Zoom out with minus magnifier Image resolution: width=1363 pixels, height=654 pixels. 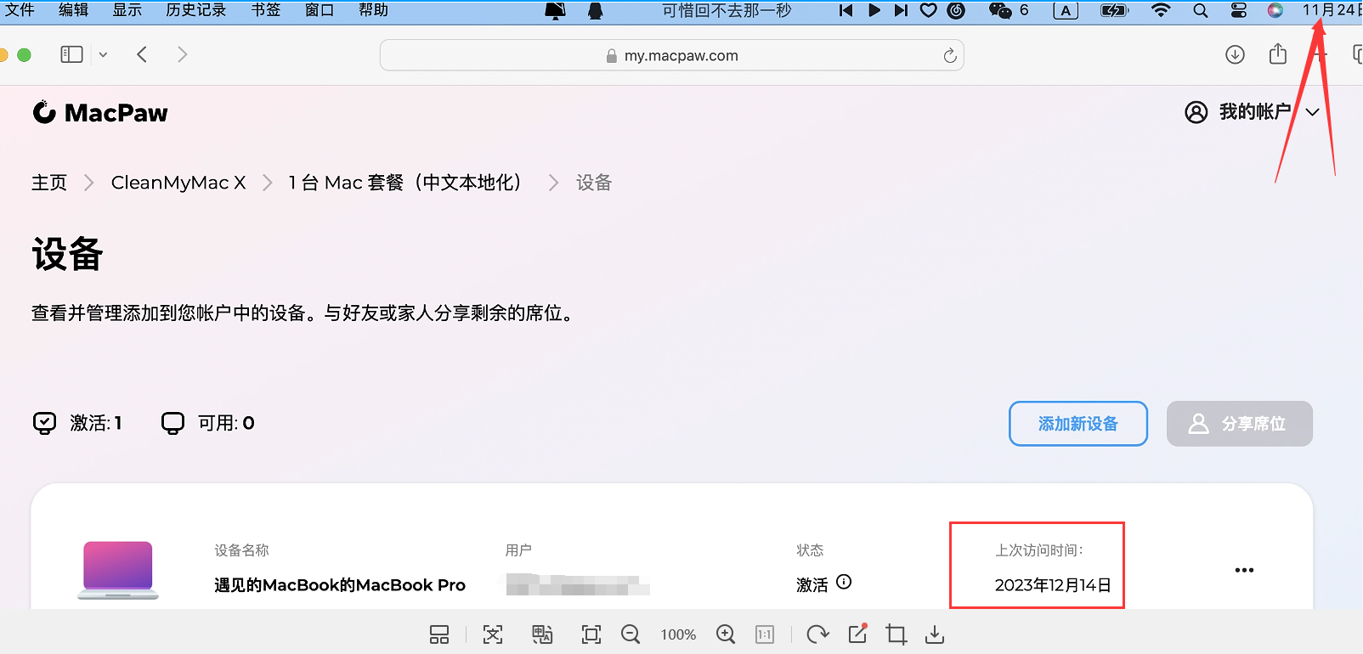[x=631, y=634]
